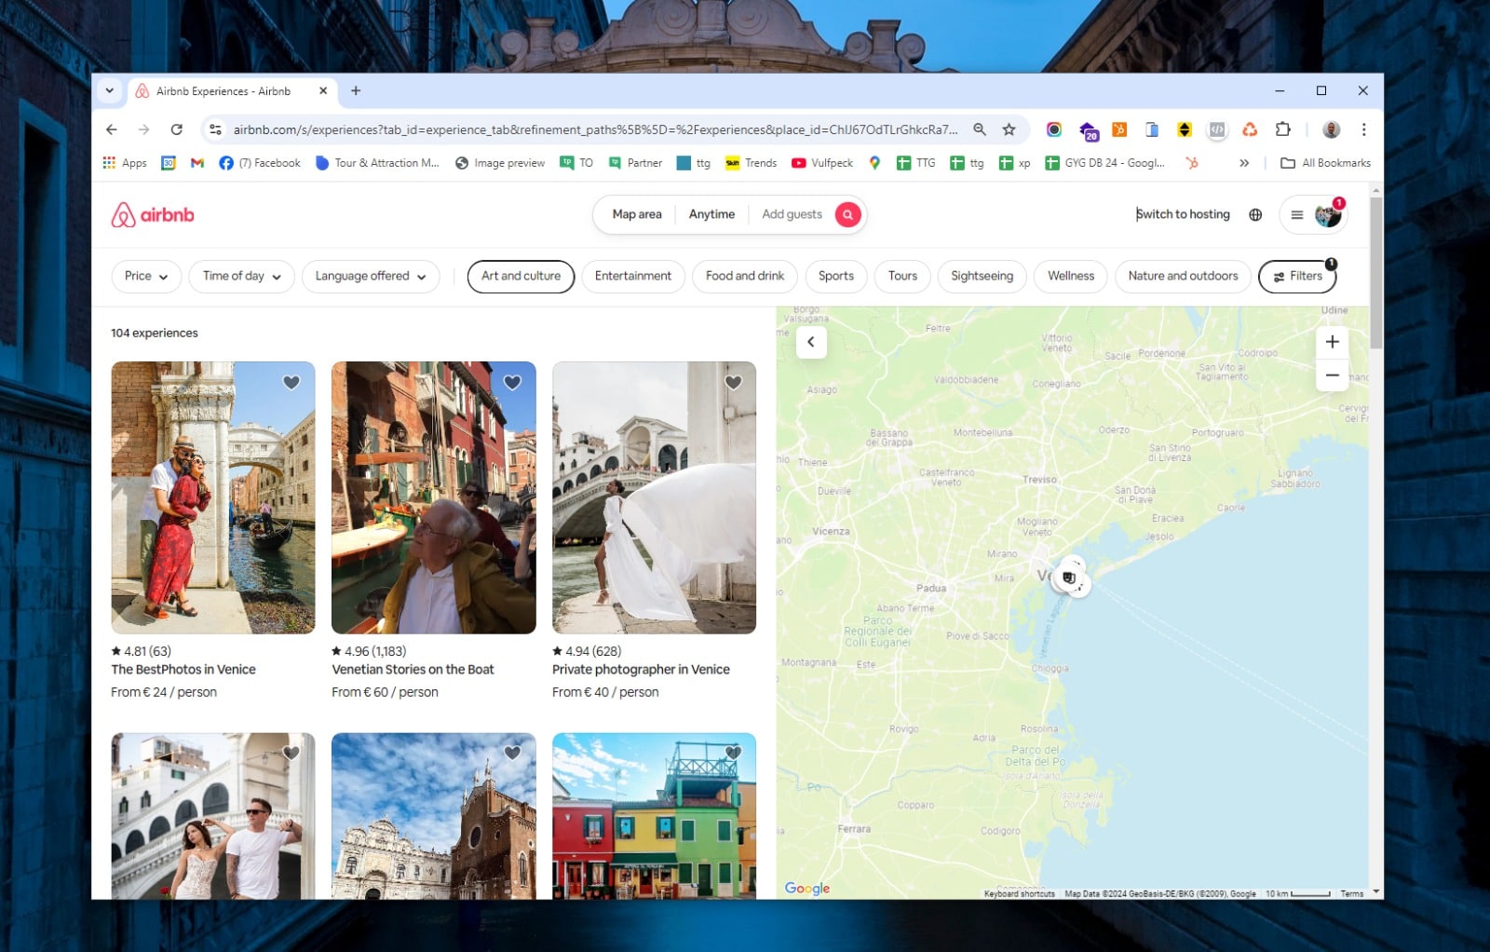This screenshot has height=952, width=1490.
Task: Heart the Private photographer in Venice listing
Action: (733, 383)
